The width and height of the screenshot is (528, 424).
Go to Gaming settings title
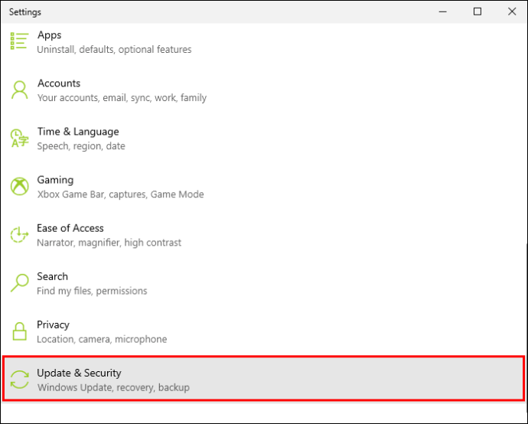tap(56, 180)
